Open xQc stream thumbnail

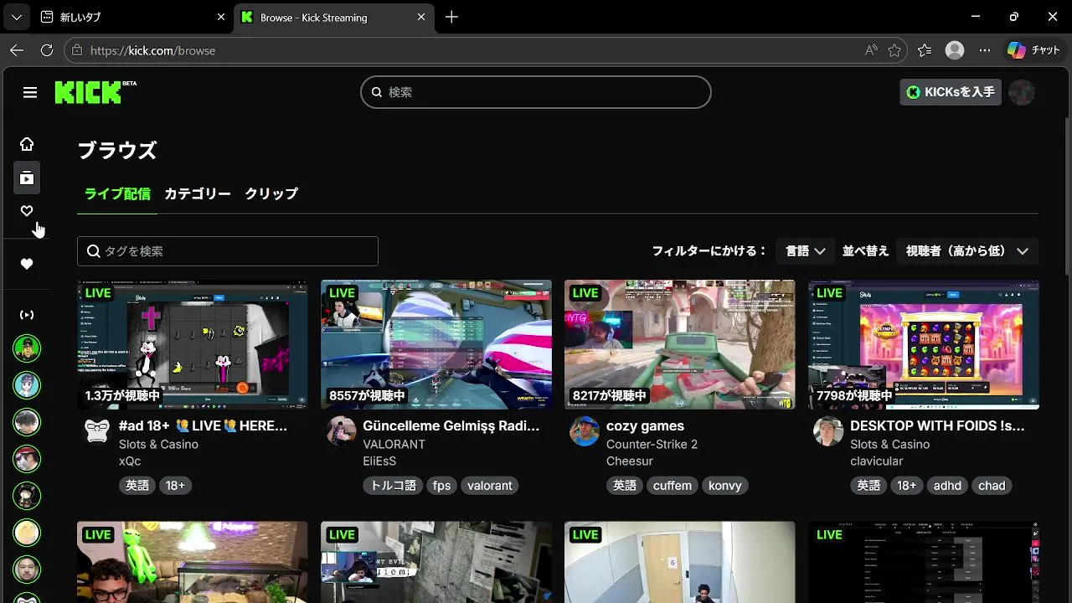tap(192, 344)
